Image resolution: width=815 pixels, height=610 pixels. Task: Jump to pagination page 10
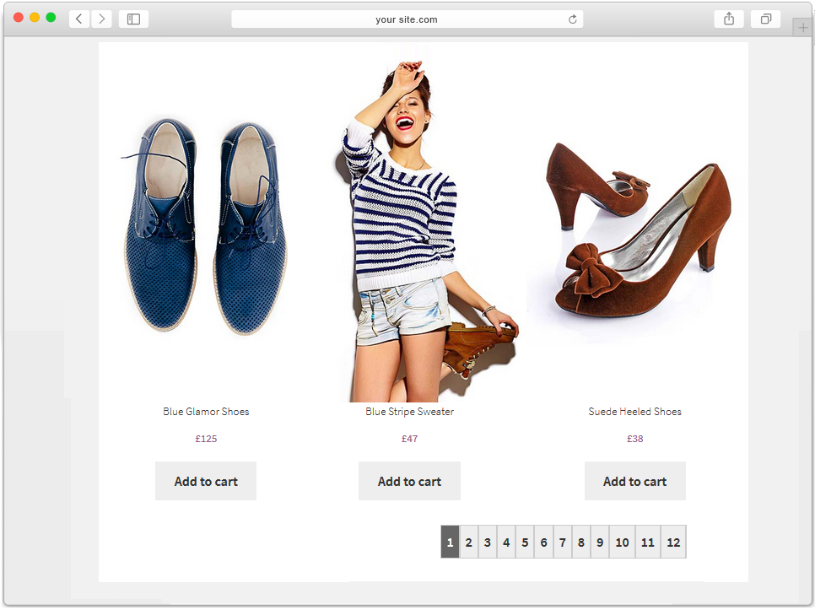pos(622,542)
